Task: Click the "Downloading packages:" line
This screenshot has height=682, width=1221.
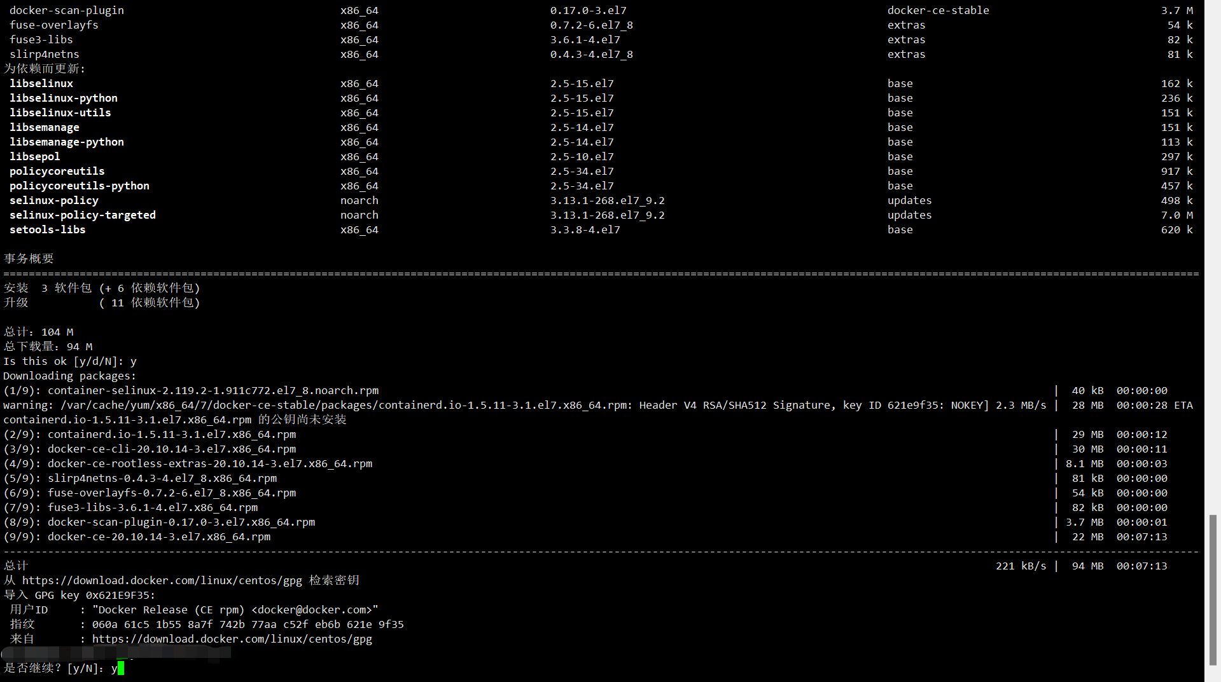Action: pos(70,376)
